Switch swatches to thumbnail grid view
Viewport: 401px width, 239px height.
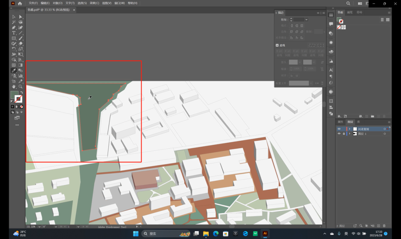[x=388, y=20]
